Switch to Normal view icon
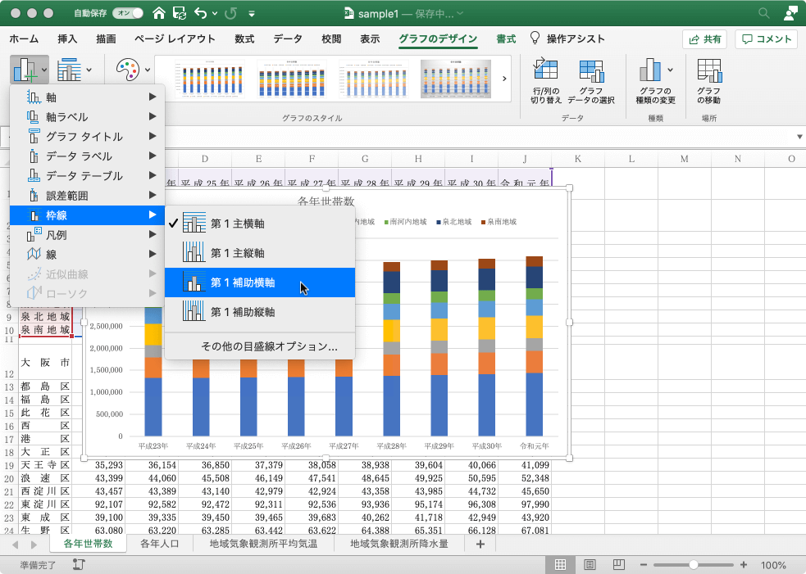806x574 pixels. [x=560, y=565]
